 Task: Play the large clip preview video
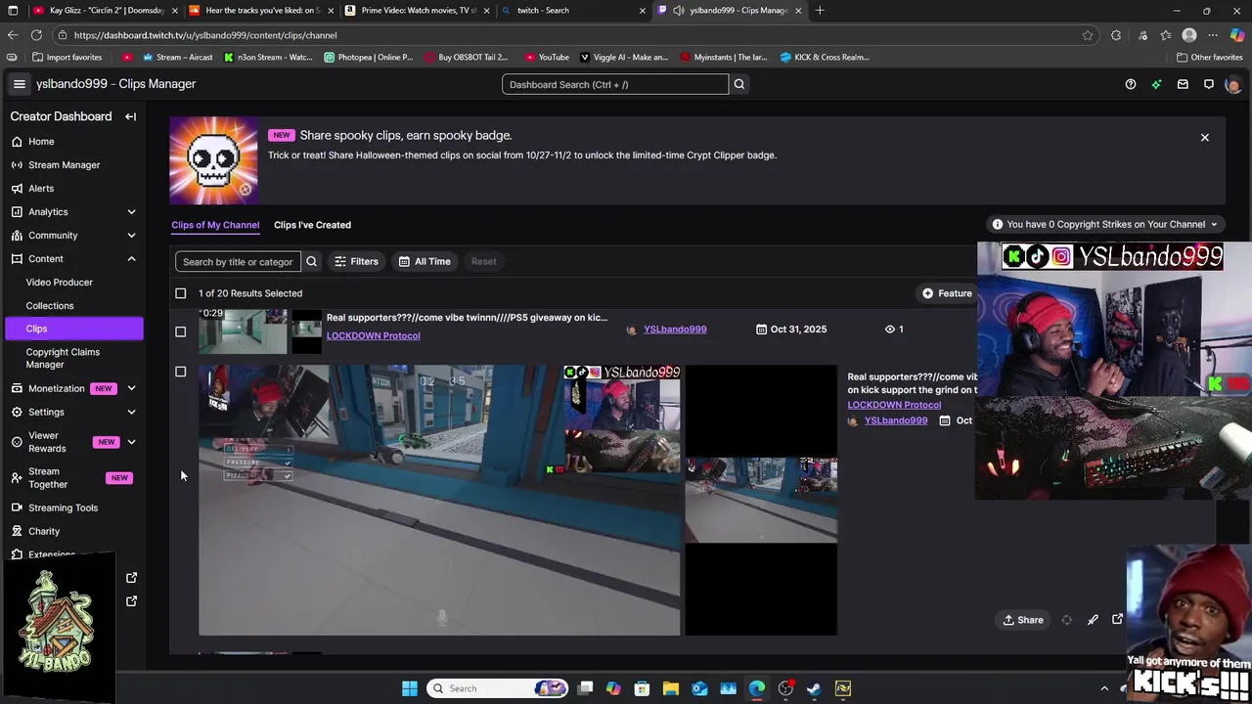click(x=439, y=501)
